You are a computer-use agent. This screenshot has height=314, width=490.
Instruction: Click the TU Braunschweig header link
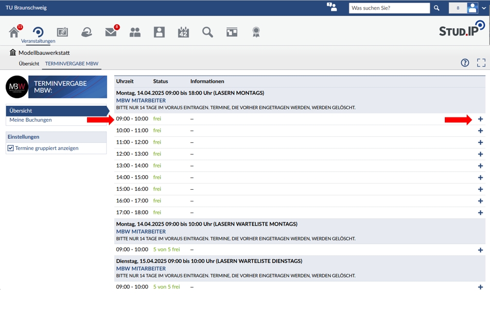pyautogui.click(x=26, y=7)
